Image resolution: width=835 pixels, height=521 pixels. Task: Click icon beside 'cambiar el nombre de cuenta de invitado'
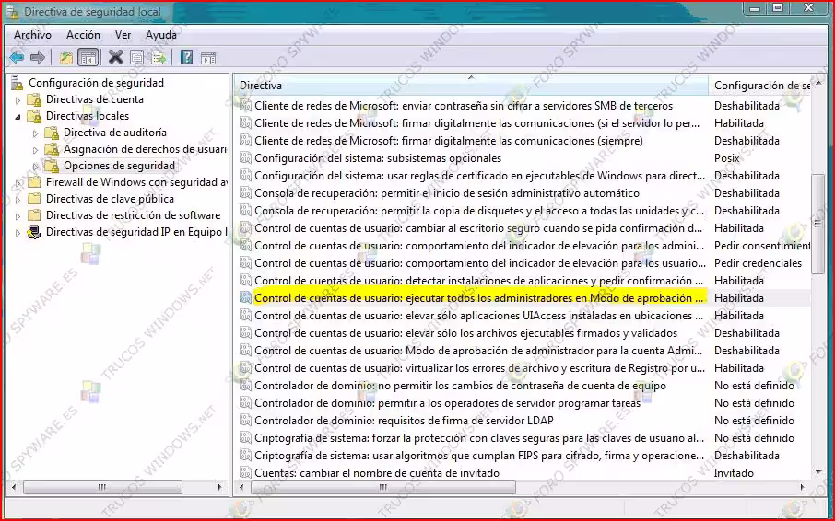(x=245, y=472)
